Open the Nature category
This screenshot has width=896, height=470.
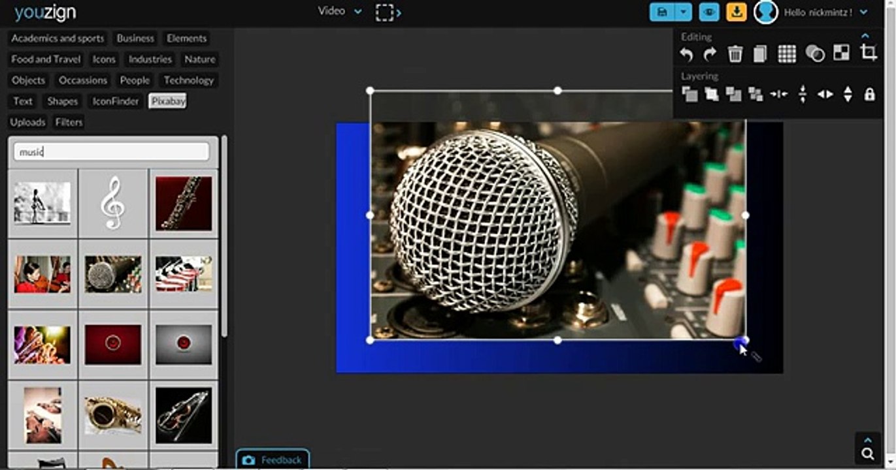coord(200,59)
